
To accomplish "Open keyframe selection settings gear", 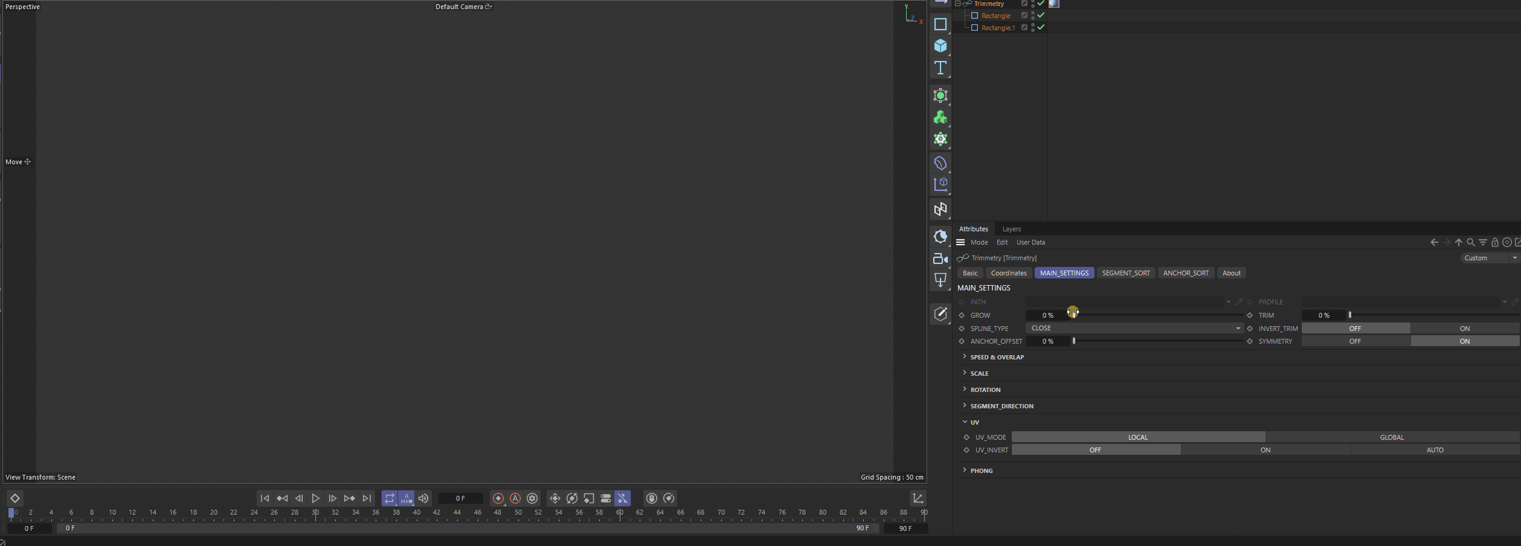I will point(532,498).
